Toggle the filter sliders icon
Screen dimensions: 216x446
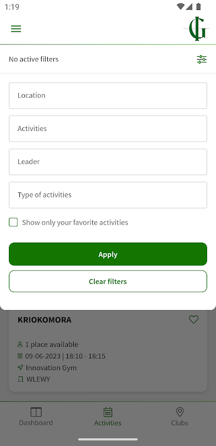pyautogui.click(x=202, y=59)
